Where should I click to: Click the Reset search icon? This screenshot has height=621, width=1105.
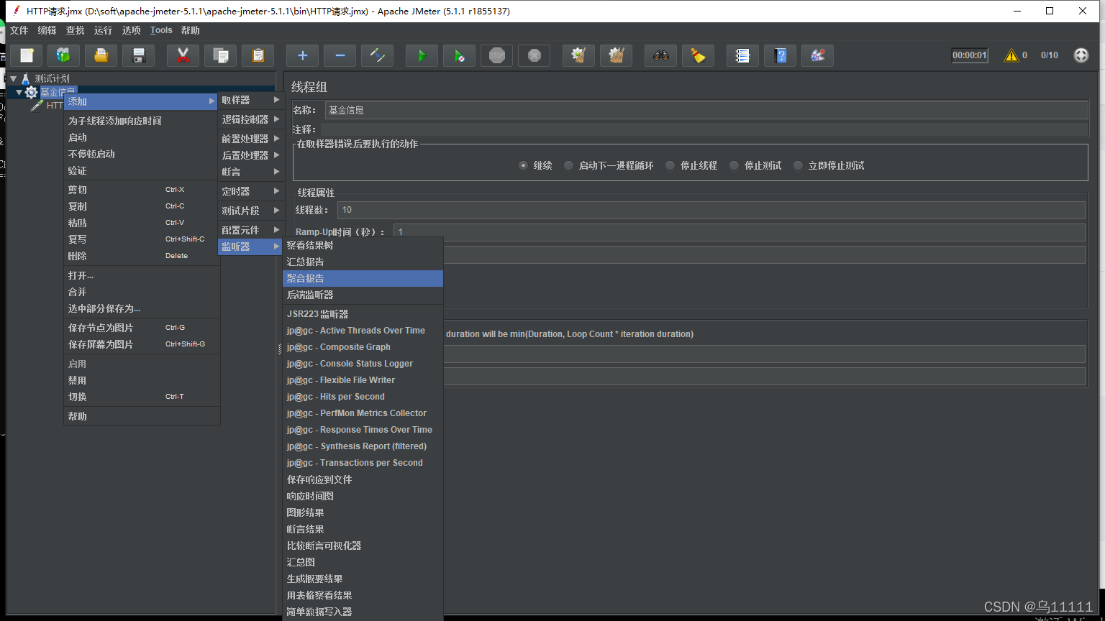click(699, 55)
